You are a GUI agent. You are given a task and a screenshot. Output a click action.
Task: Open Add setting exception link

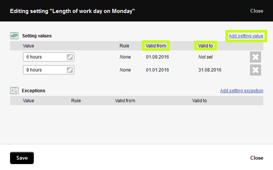pos(241,90)
